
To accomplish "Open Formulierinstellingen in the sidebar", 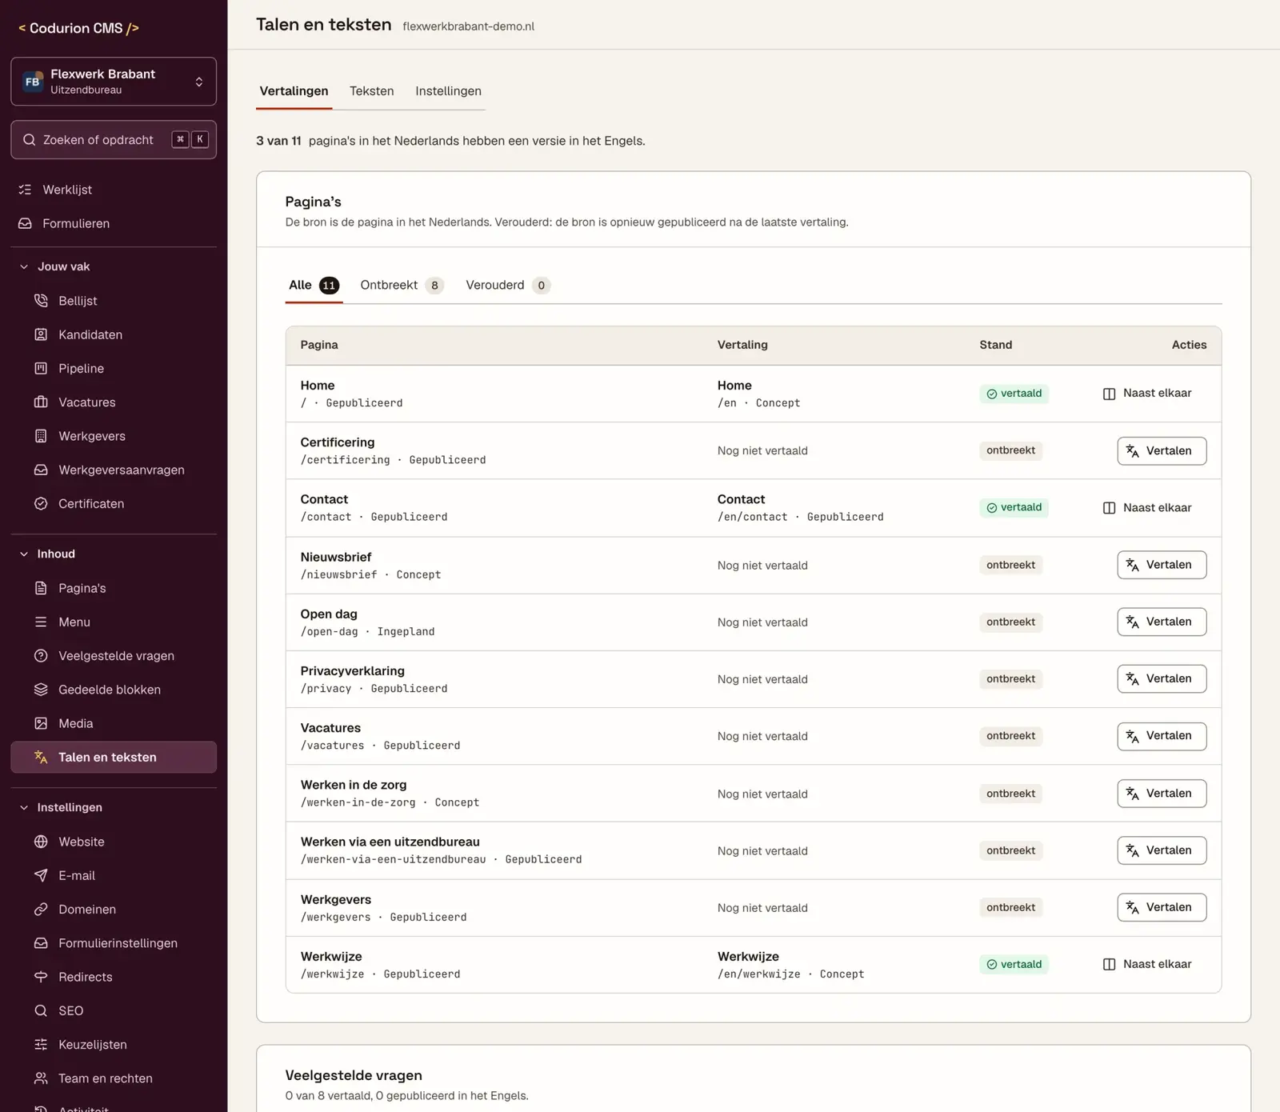I will pyautogui.click(x=114, y=943).
